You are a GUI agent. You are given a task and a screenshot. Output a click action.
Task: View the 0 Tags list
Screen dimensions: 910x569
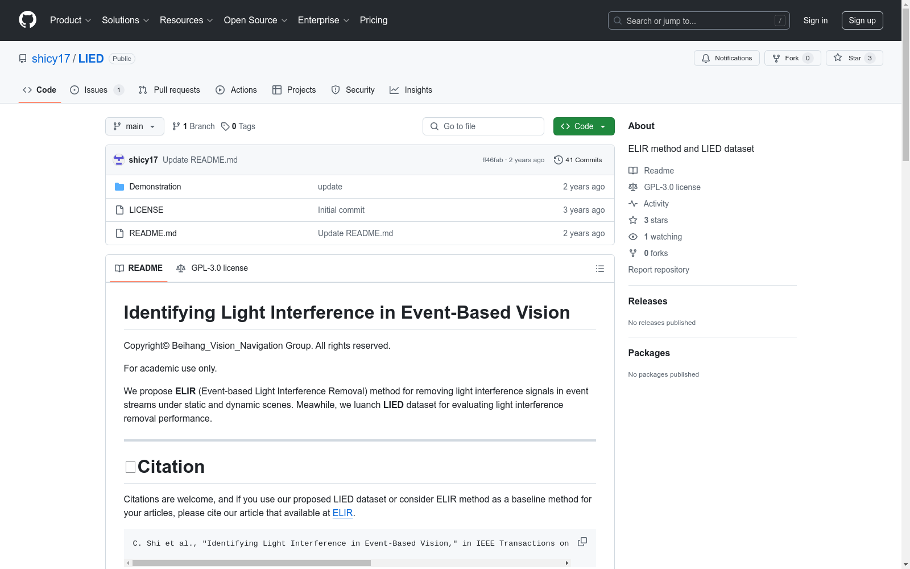(x=238, y=126)
